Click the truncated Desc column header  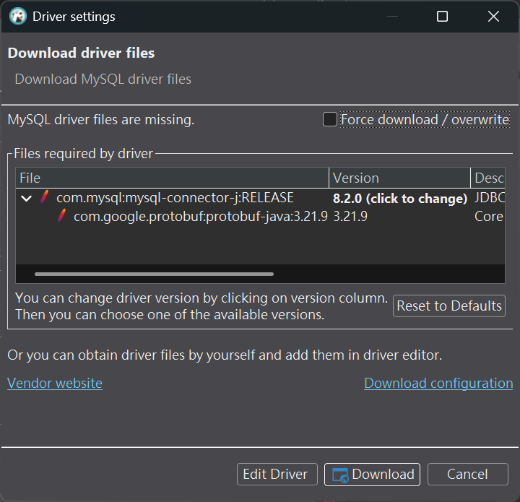pos(488,178)
